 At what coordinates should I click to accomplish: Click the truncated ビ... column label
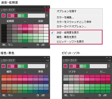coord(102,72)
